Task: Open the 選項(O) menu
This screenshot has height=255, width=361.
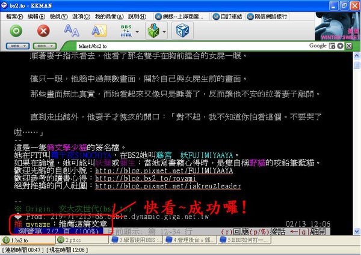Action: pos(81,17)
